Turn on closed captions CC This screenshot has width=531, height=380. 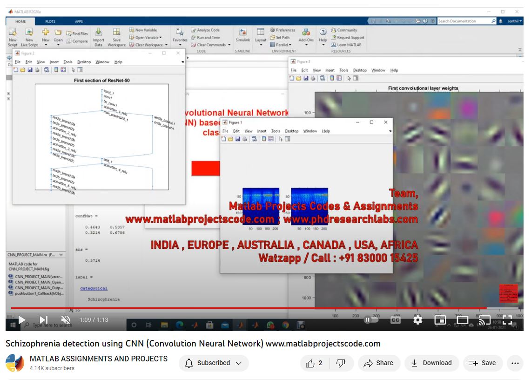(395, 319)
